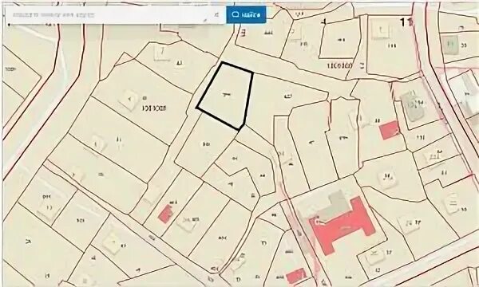Viewport: 479px width, 287px height.
Task: Click the blue search button
Action: [246, 14]
